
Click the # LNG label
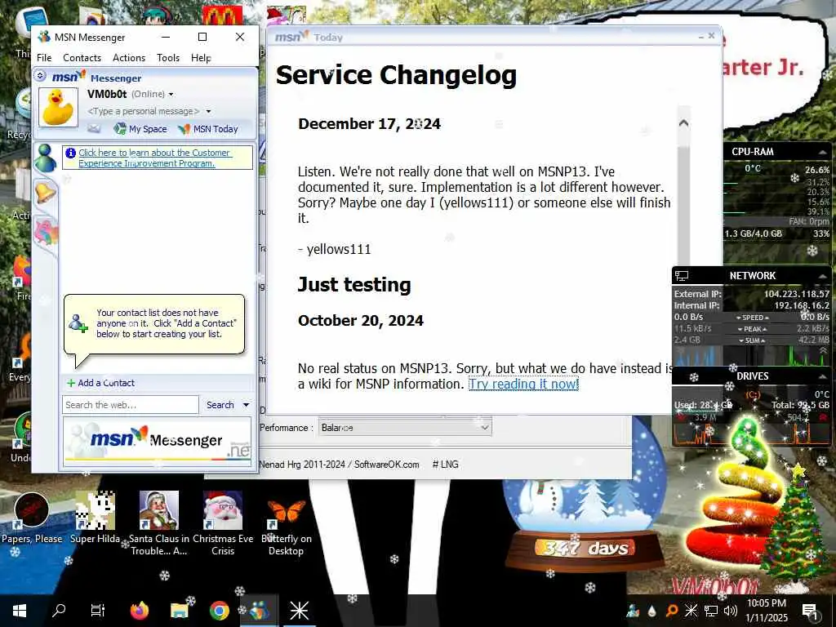coord(445,465)
